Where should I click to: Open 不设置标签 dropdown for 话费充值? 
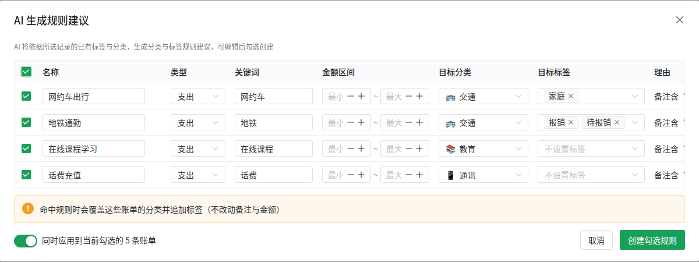591,175
